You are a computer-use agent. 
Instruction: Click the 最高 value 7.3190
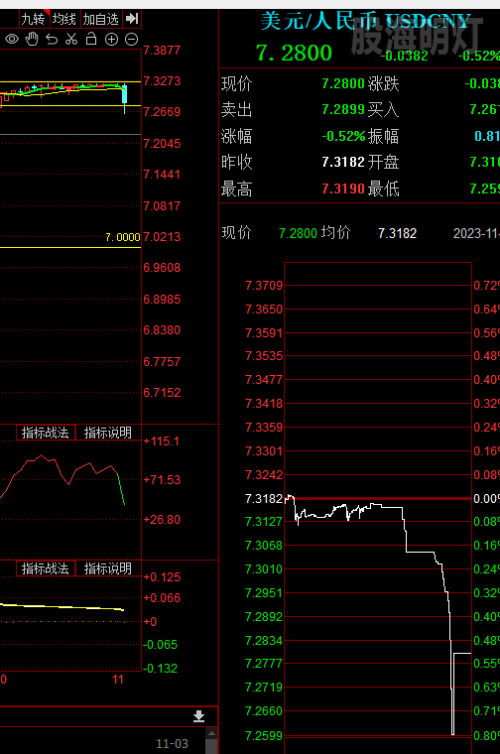tap(343, 188)
